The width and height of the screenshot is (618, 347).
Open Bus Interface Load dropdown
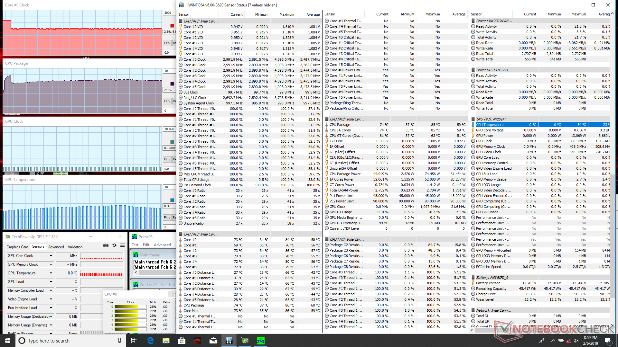click(51, 308)
